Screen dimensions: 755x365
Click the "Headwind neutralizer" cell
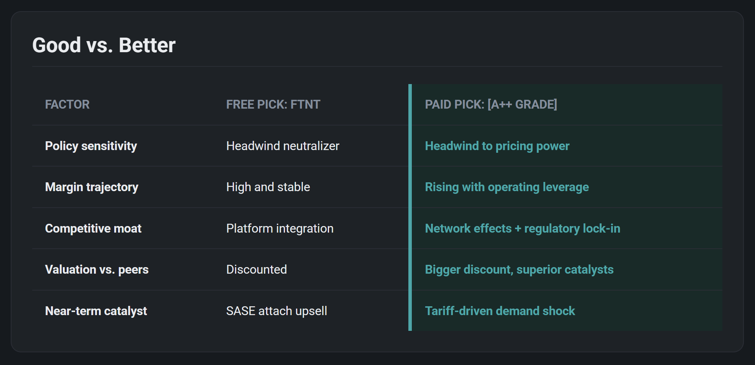(283, 146)
